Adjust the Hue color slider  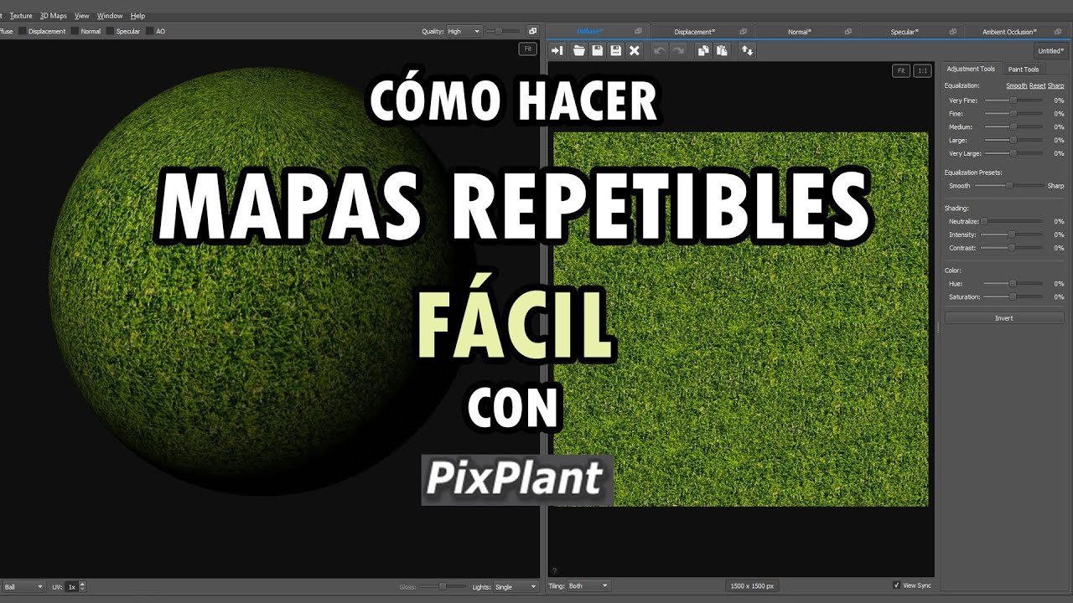pyautogui.click(x=1013, y=283)
